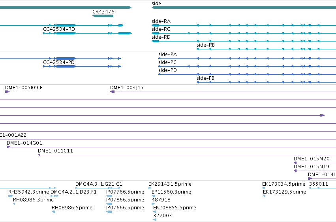Click the EK173129.5prime arrow glyph

(264, 196)
